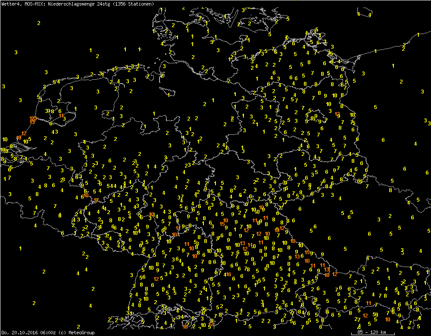This screenshot has width=431, height=336.
Task: Select the orange 11 in eastern Austria
Action: [369, 303]
